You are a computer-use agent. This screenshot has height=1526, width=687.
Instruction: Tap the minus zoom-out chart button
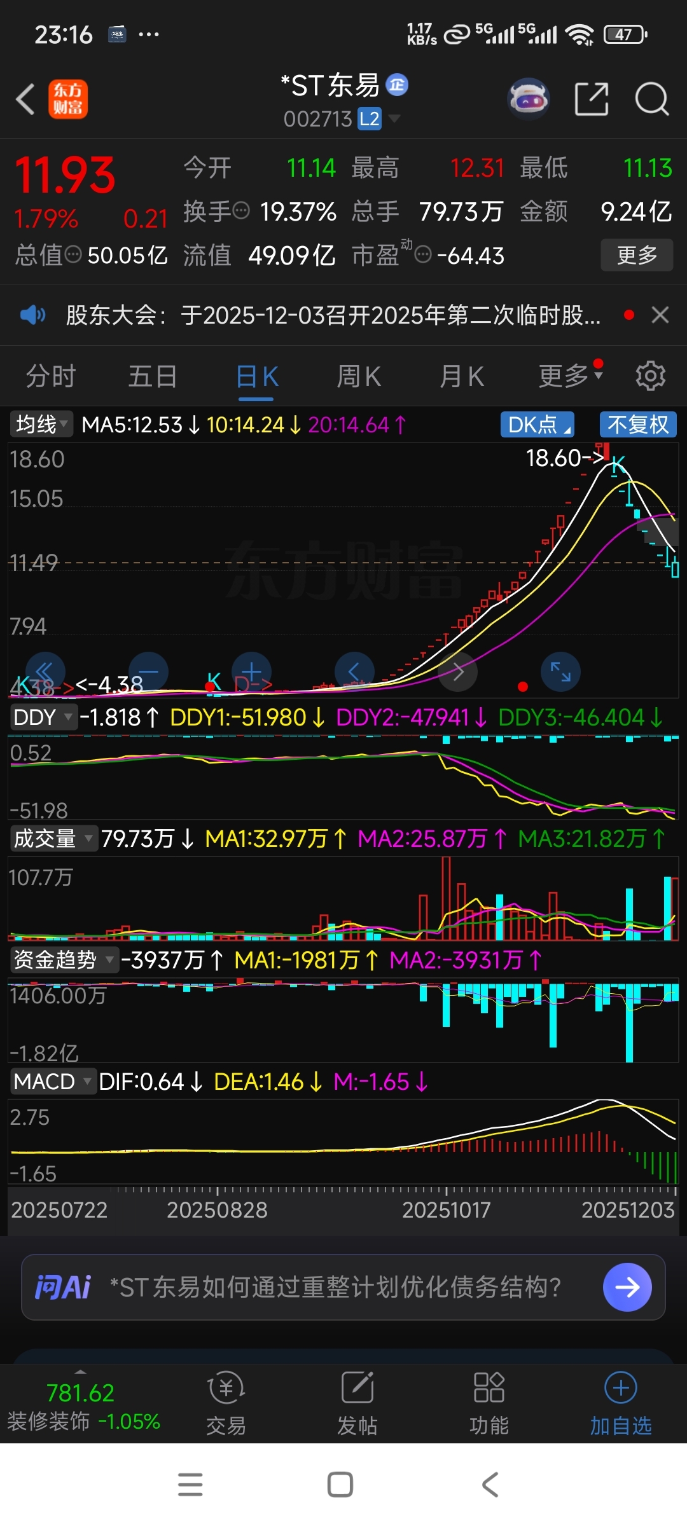click(x=148, y=671)
